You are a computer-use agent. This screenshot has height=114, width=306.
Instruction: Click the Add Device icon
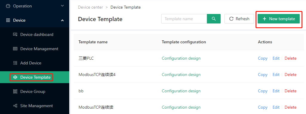15,63
